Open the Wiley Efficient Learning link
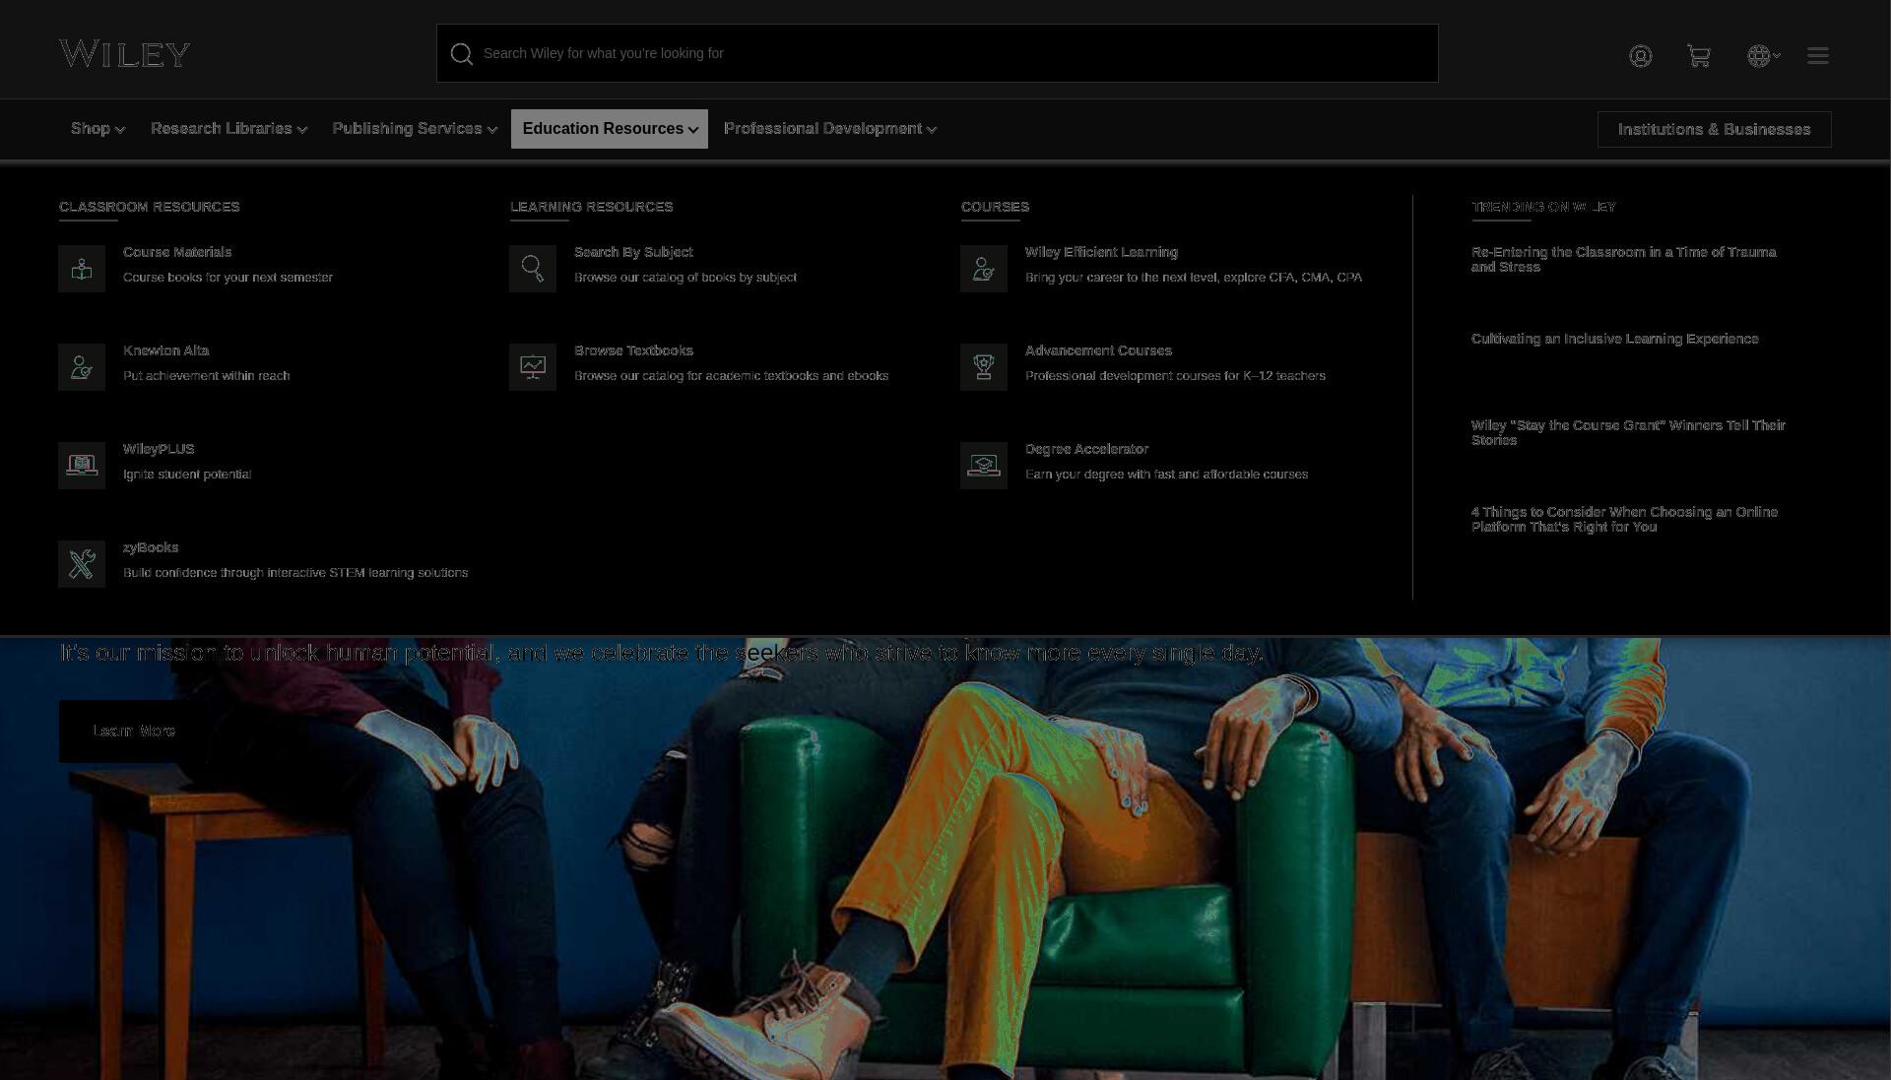This screenshot has width=1891, height=1080. coord(1101,253)
